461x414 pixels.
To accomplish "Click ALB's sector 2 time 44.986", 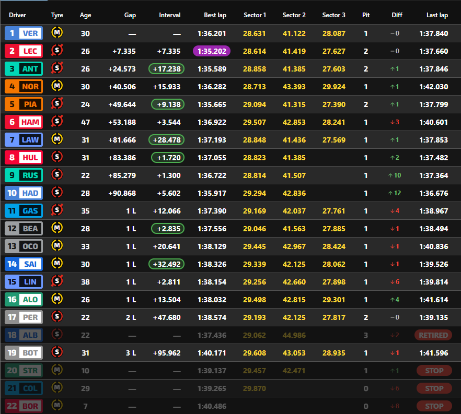I will coord(294,335).
